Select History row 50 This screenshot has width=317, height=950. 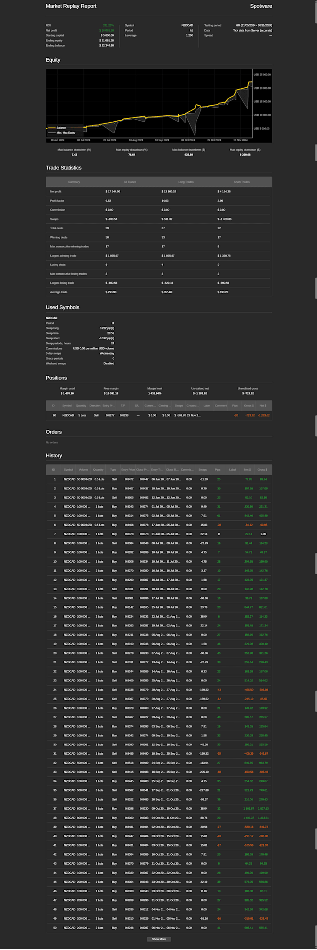tap(159, 927)
